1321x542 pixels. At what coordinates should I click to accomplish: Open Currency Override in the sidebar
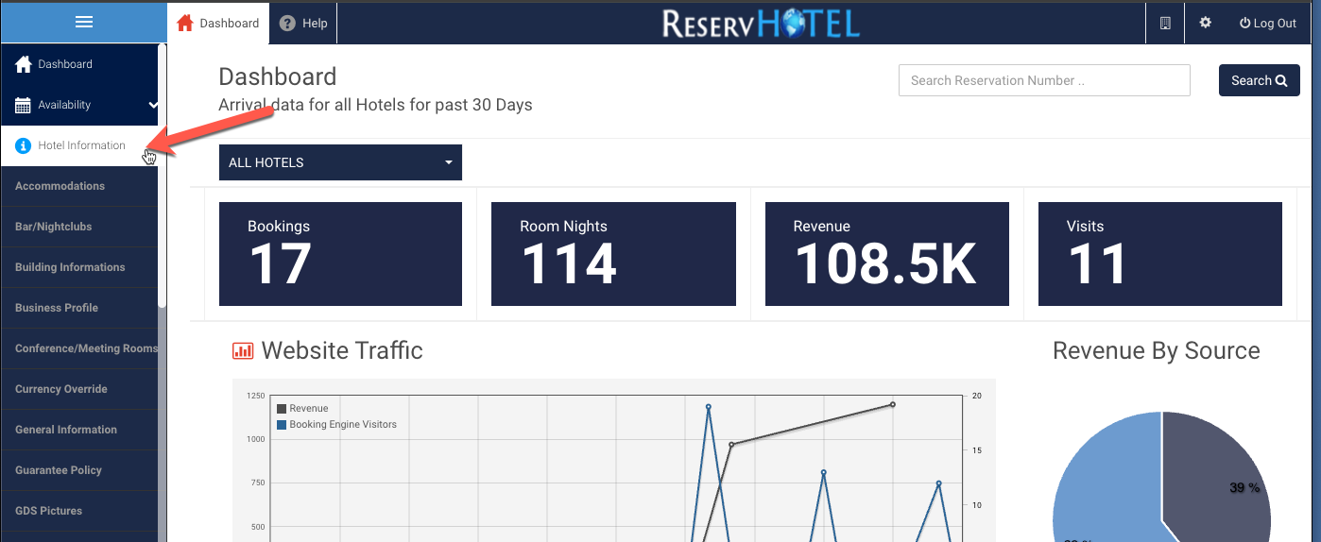click(79, 389)
